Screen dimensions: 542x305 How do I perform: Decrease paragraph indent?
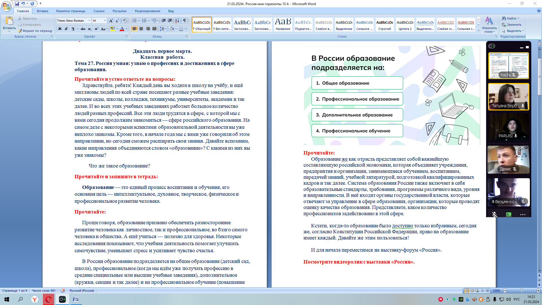click(163, 21)
